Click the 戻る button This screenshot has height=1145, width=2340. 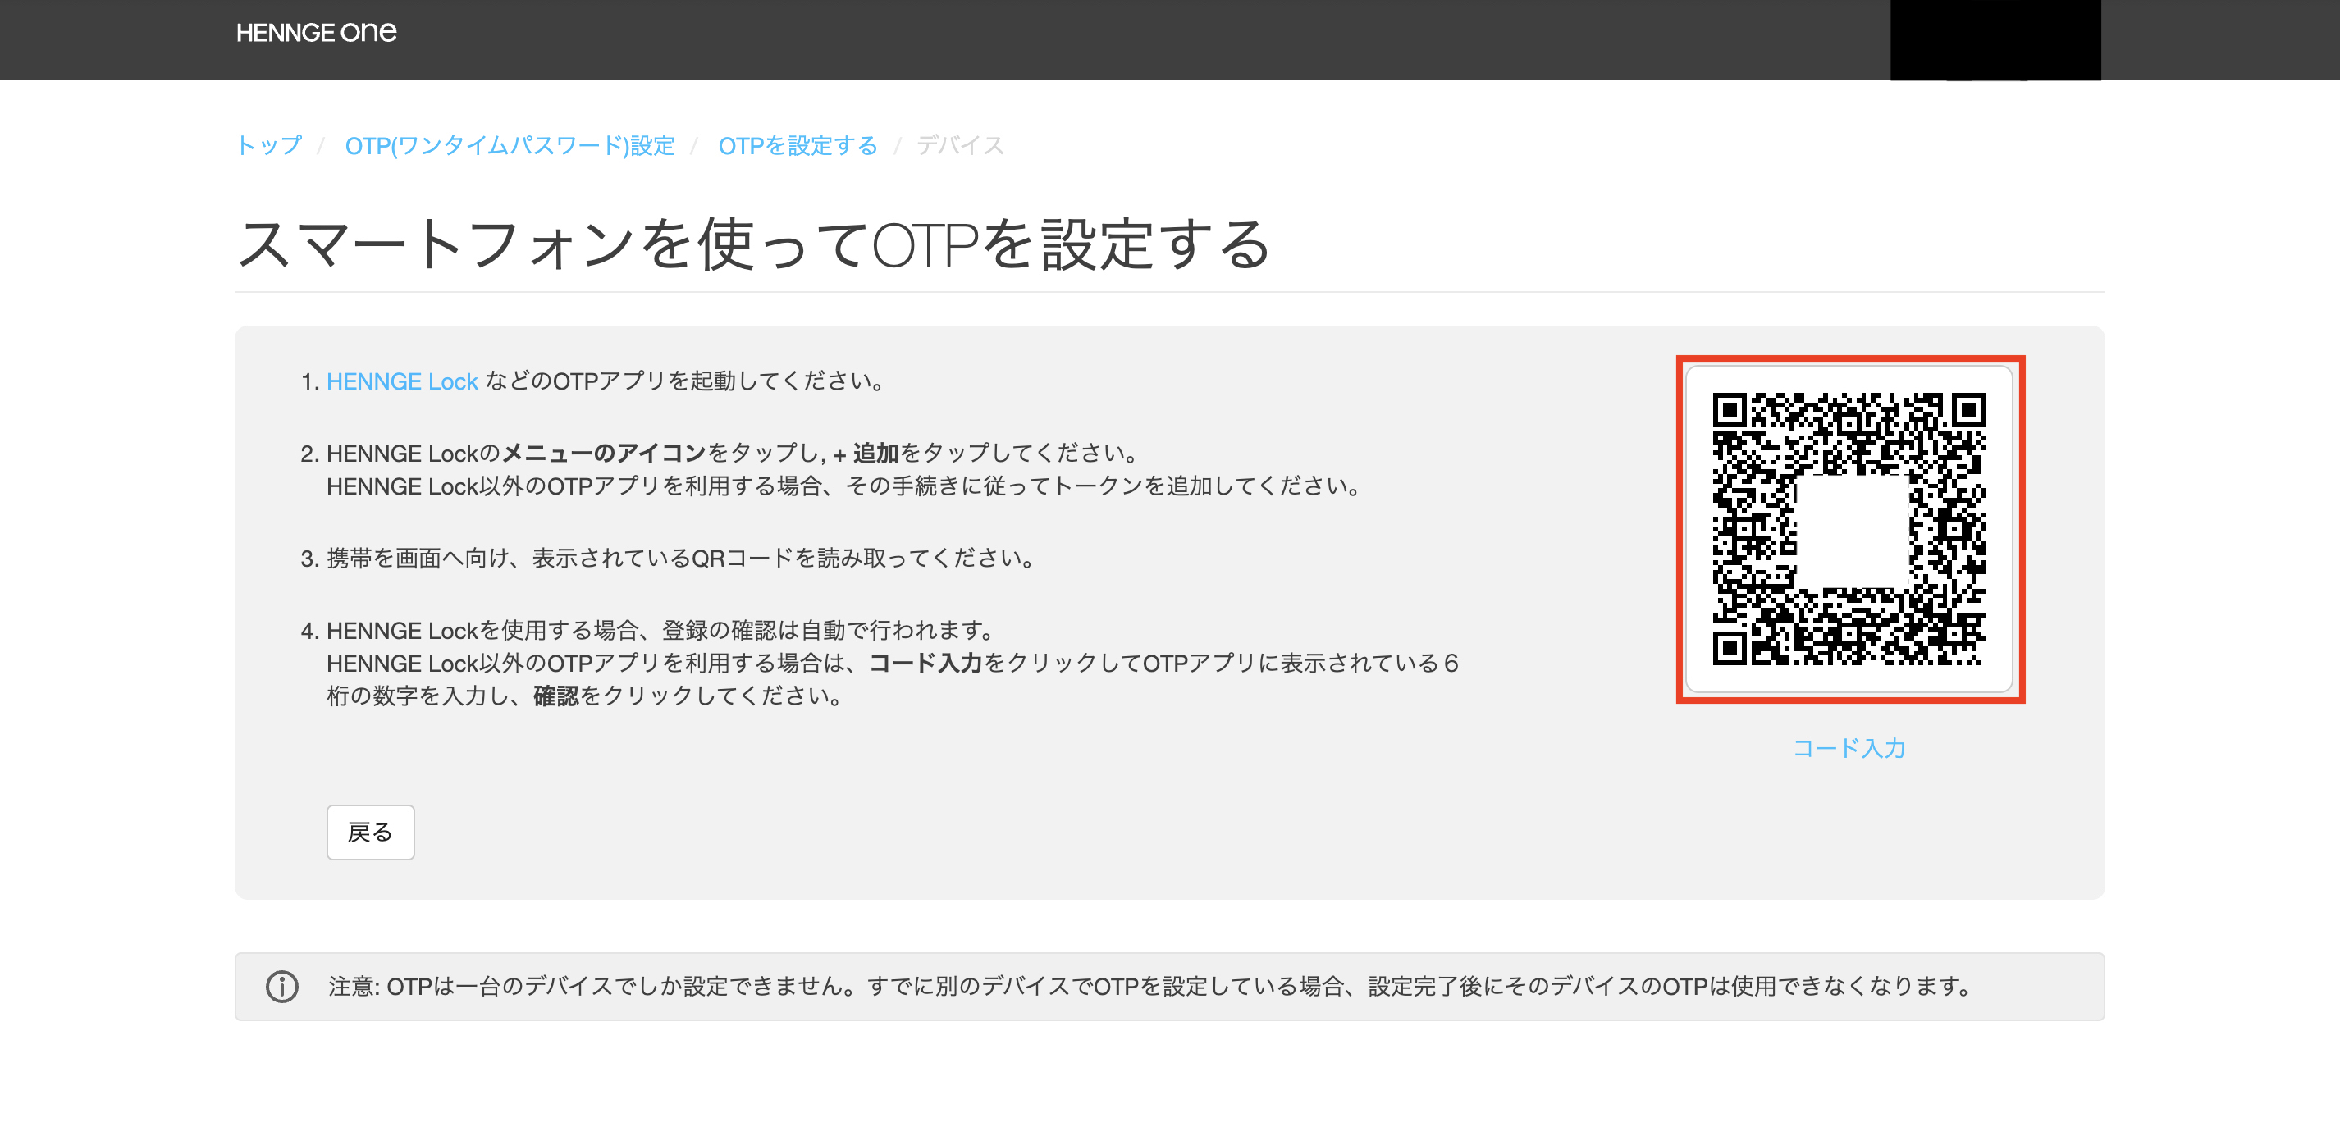[371, 832]
